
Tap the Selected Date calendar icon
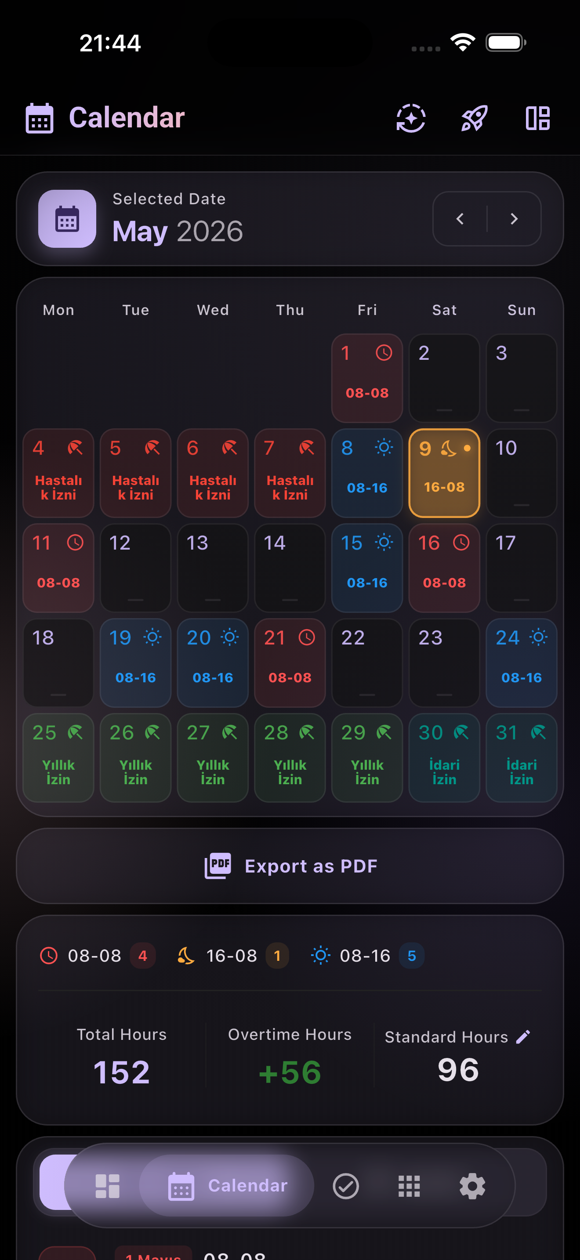coord(67,219)
